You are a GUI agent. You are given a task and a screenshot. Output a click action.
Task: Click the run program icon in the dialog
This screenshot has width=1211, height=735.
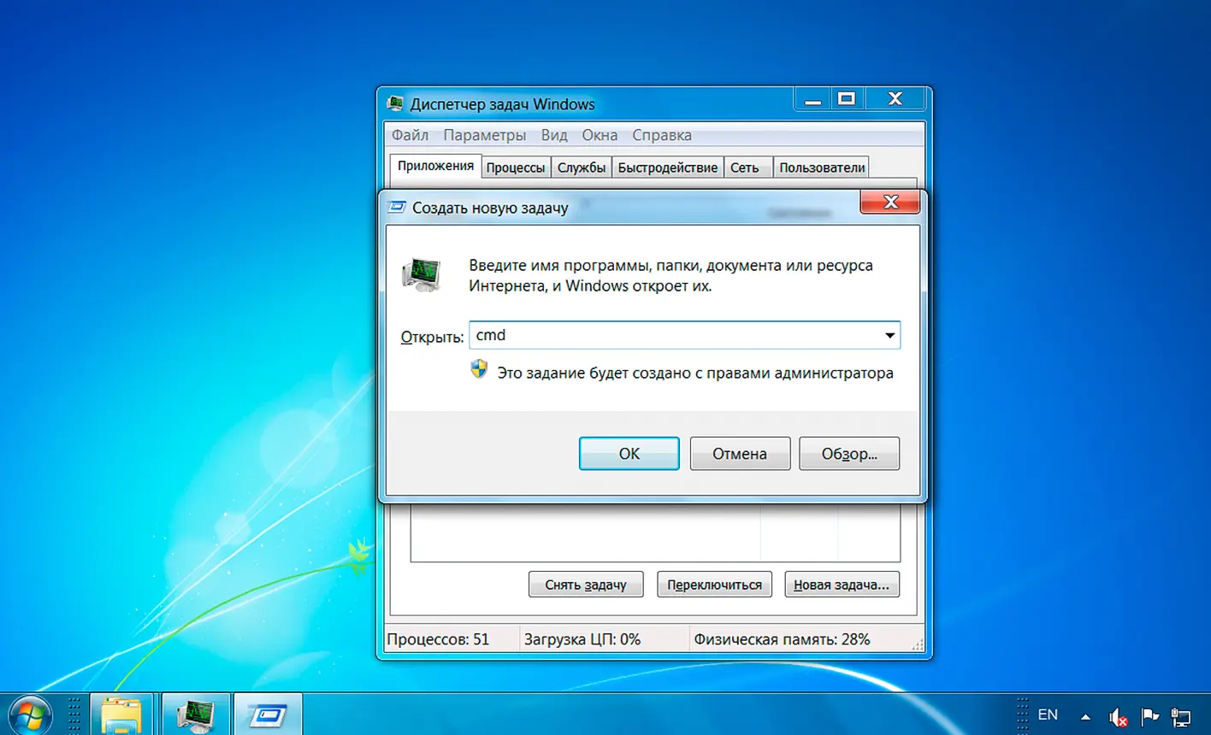click(x=422, y=275)
